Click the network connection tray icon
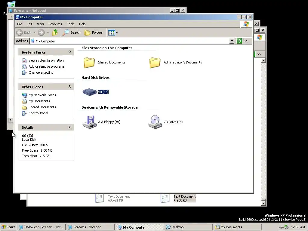The height and width of the screenshot is (231, 308). (x=287, y=227)
